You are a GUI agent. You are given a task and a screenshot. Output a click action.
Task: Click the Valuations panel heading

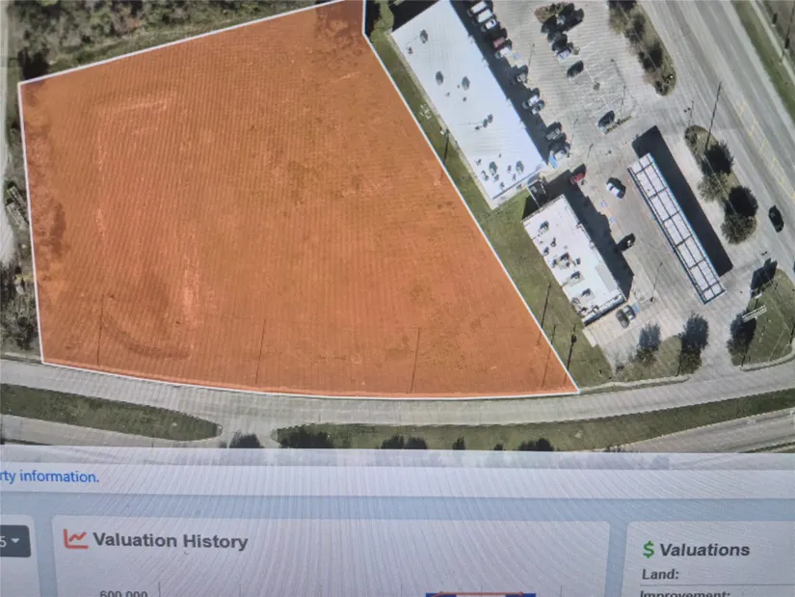(704, 550)
